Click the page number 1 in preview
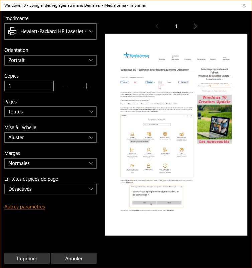 click(176, 26)
